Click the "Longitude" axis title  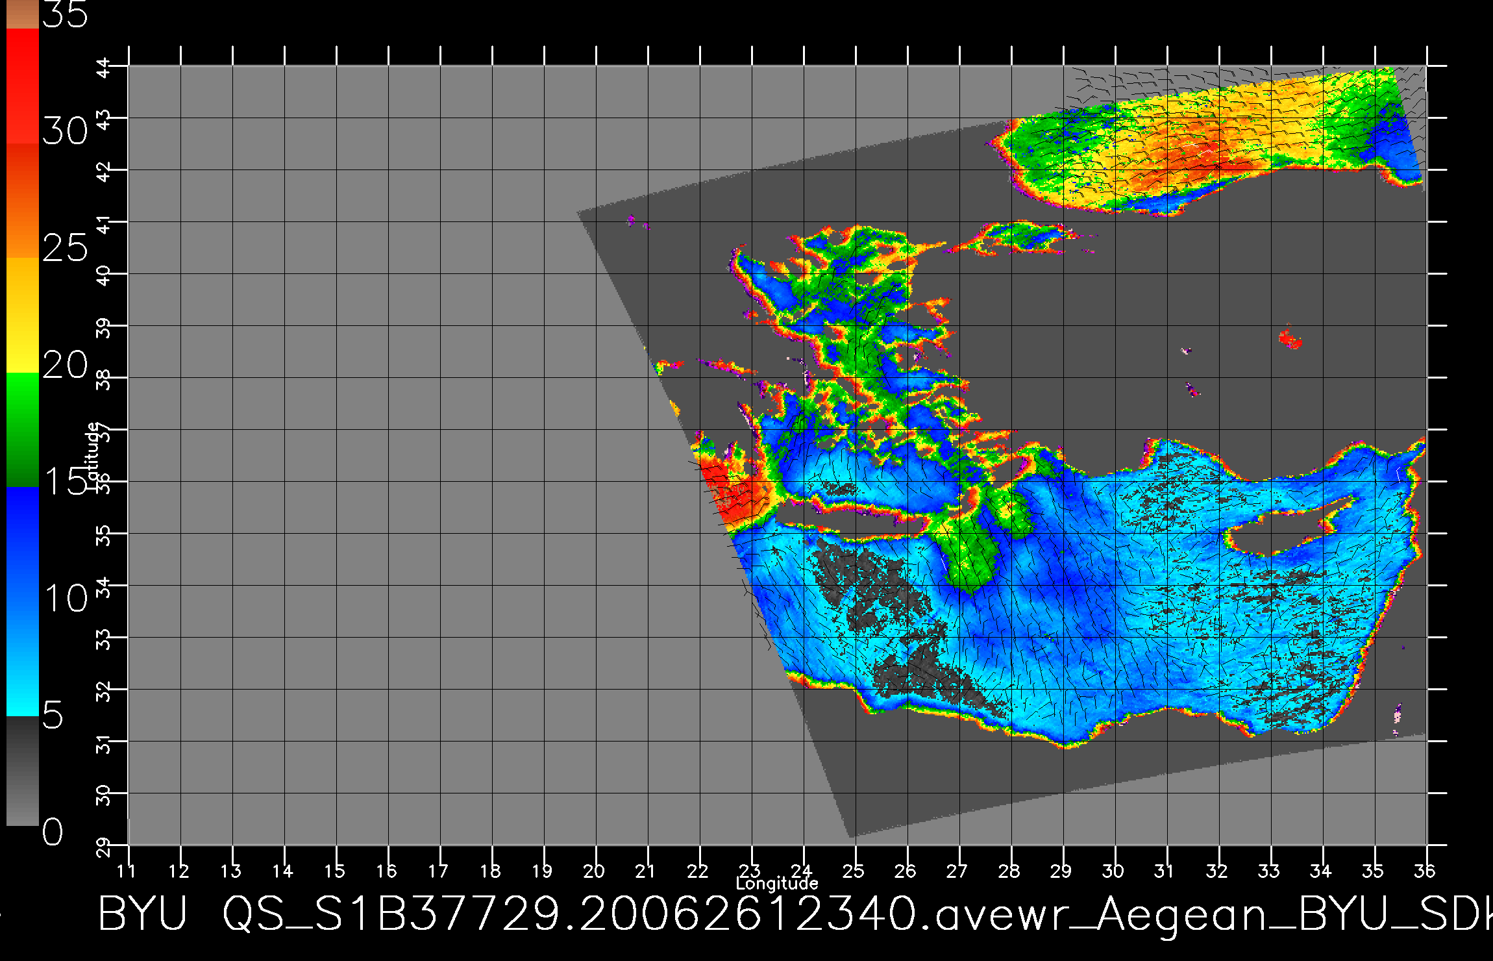click(x=777, y=883)
